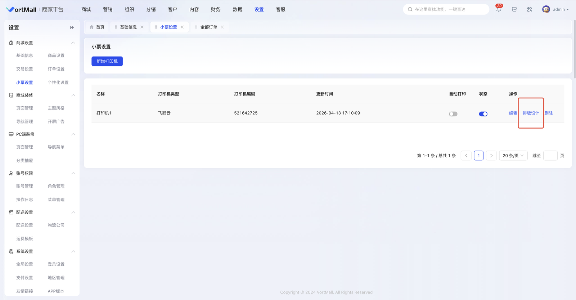The image size is (576, 300).
Task: Open 排版设计 for 打印机1
Action: 531,113
